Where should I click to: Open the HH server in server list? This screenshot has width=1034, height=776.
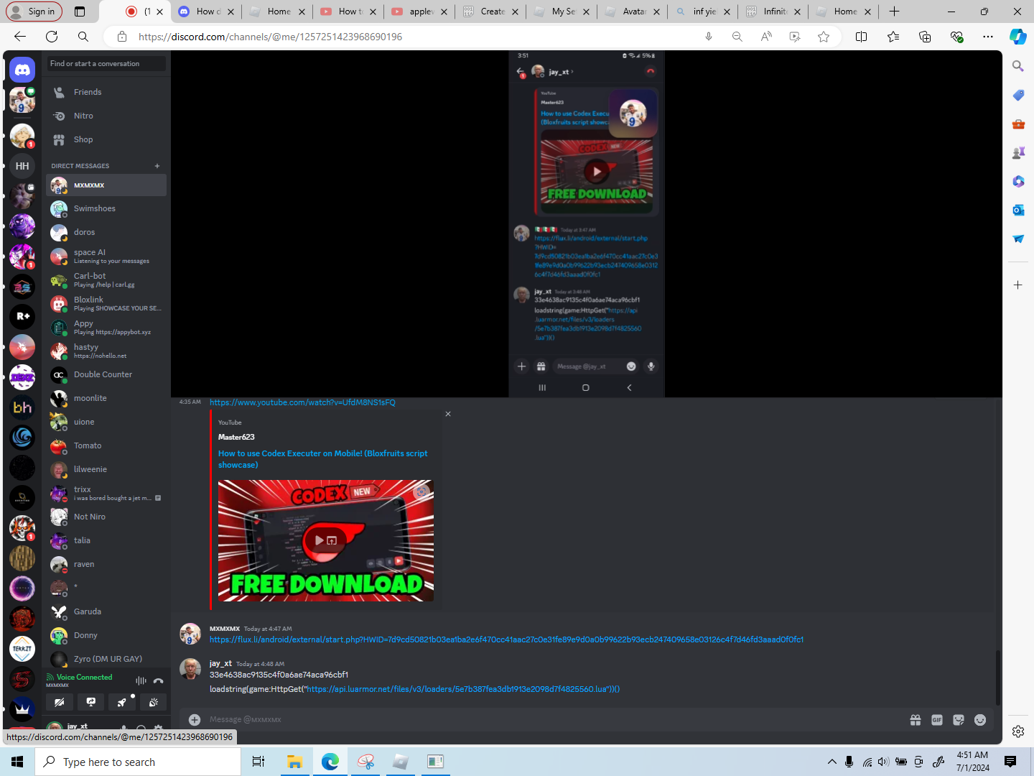tap(22, 166)
